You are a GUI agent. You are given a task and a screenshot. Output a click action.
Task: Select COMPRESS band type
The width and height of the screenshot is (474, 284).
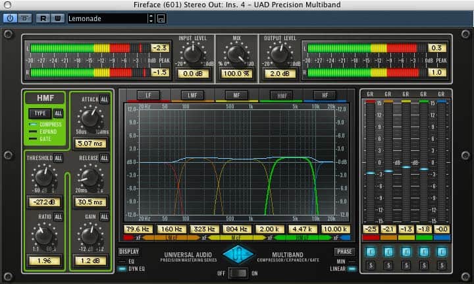coord(45,125)
